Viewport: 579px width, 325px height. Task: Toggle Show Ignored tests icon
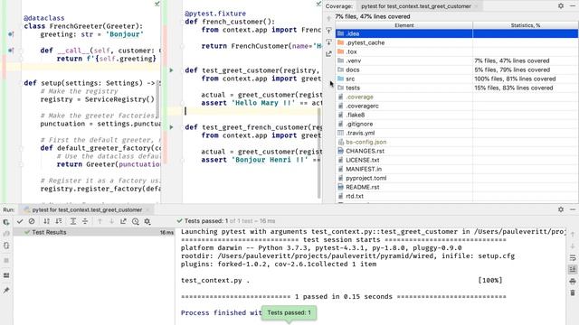(x=32, y=221)
